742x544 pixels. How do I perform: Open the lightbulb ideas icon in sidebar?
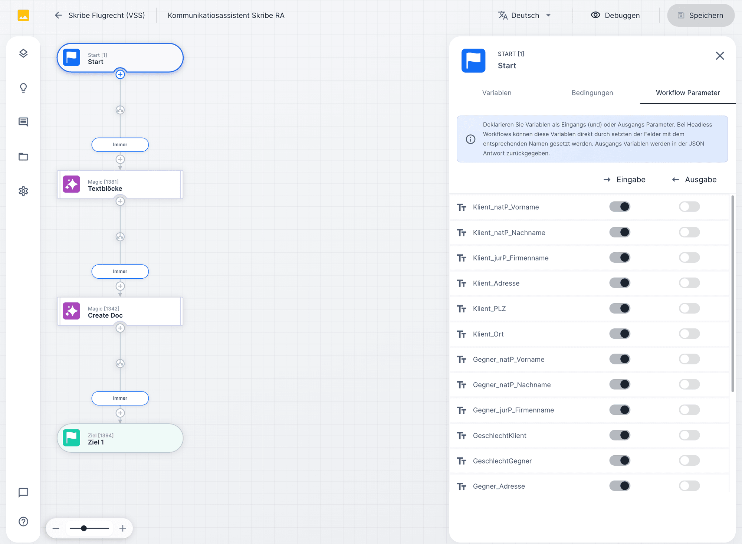(23, 88)
